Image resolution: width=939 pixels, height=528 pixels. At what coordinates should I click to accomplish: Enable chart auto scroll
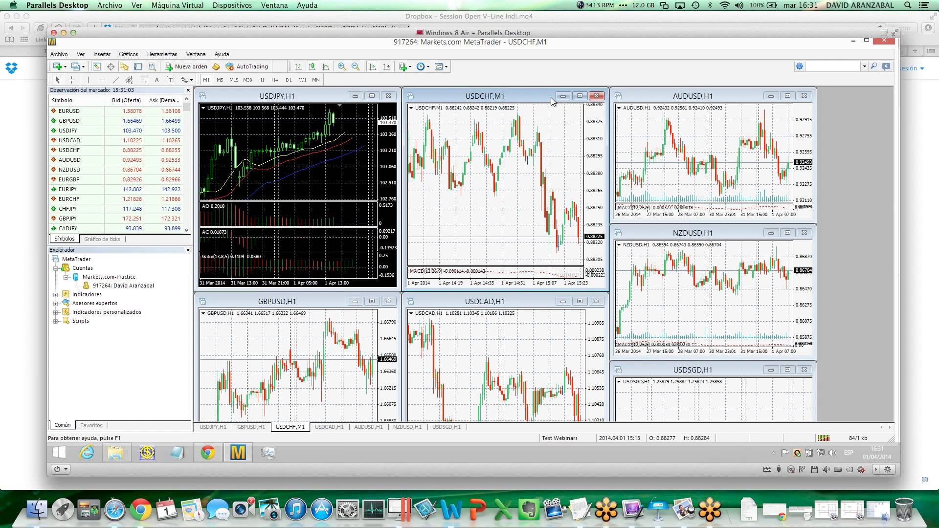pyautogui.click(x=373, y=66)
